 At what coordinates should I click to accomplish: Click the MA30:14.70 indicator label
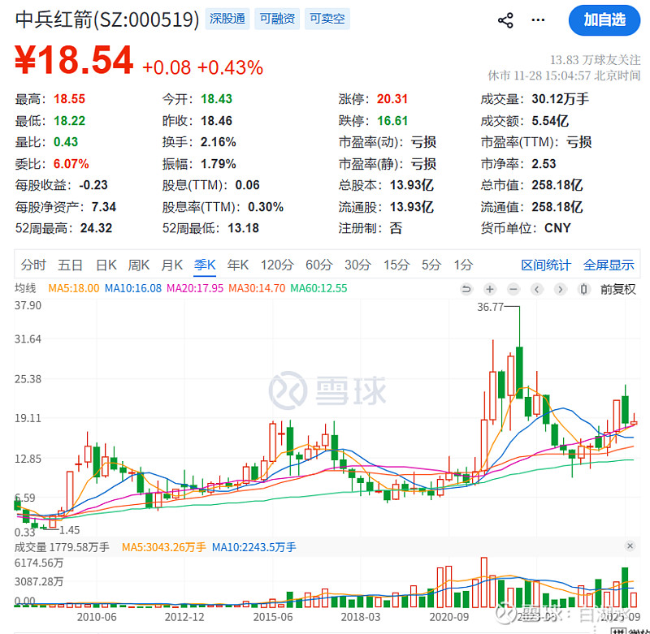point(257,288)
